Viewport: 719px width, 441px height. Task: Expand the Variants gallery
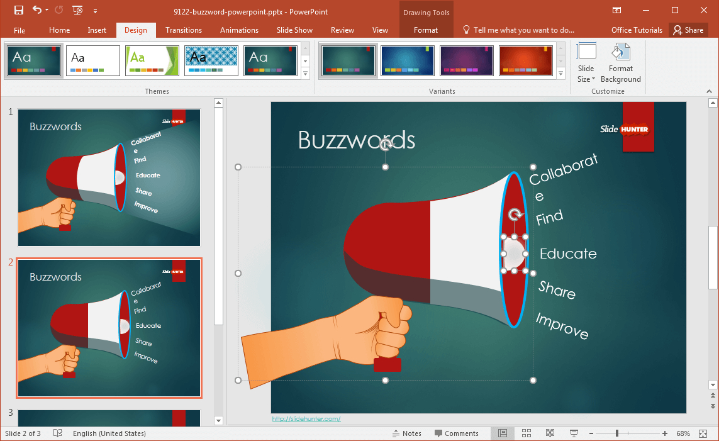[x=561, y=74]
